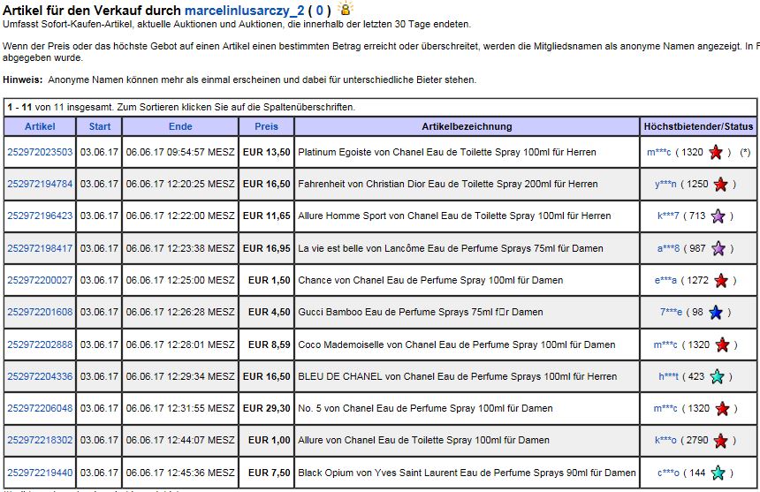Open item number 252972200027

click(x=40, y=280)
